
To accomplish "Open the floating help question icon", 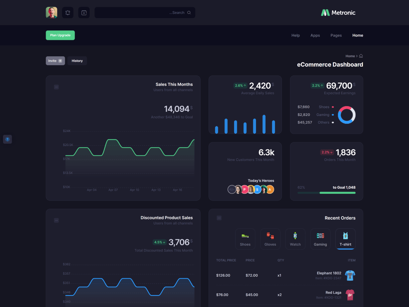I will (x=7, y=139).
